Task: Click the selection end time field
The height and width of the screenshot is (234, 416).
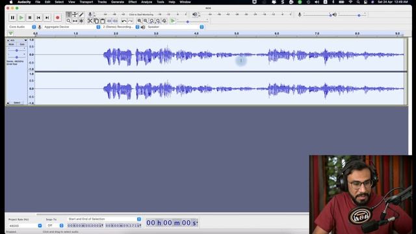Action: (123, 226)
